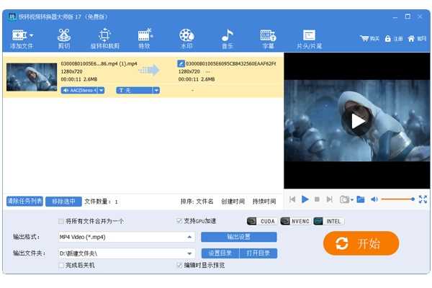Viewport: 432px width, 288px height.
Task: Sort by file name (文件名)
Action: [x=204, y=202]
